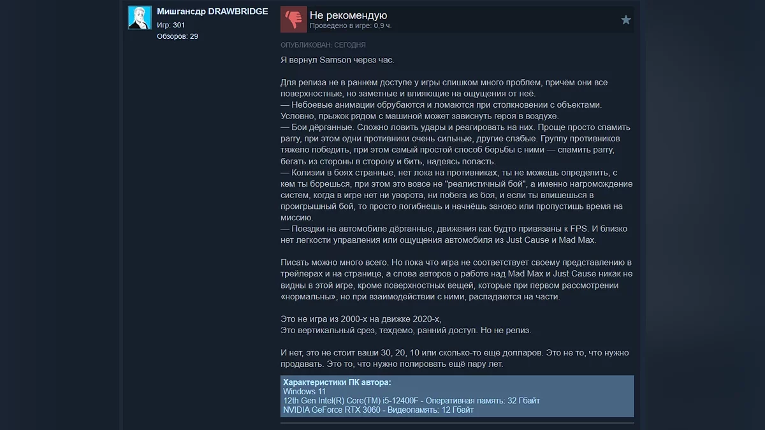Click the Характеристики ПК автора heading
The height and width of the screenshot is (430, 765).
337,382
